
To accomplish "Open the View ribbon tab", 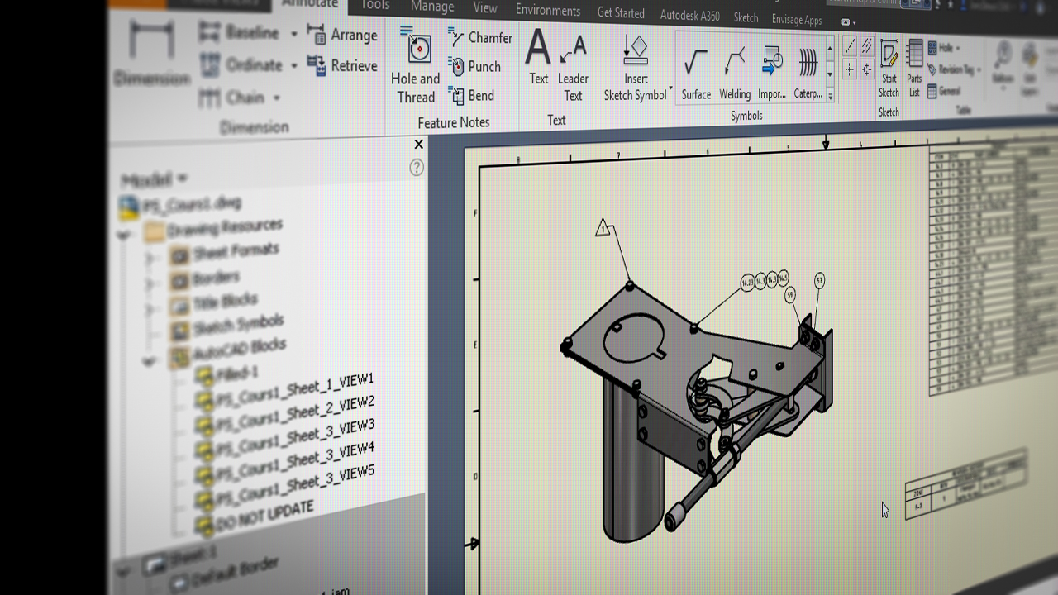I will coord(484,8).
